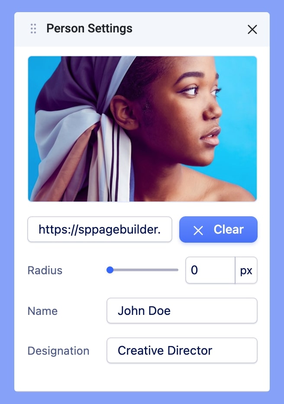Select the person image preview thumbnail
The height and width of the screenshot is (404, 284).
tap(142, 128)
